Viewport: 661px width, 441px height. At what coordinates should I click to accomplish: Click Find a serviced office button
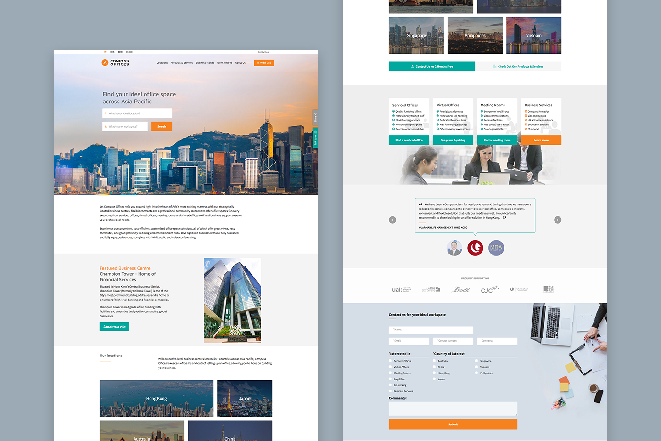click(409, 140)
